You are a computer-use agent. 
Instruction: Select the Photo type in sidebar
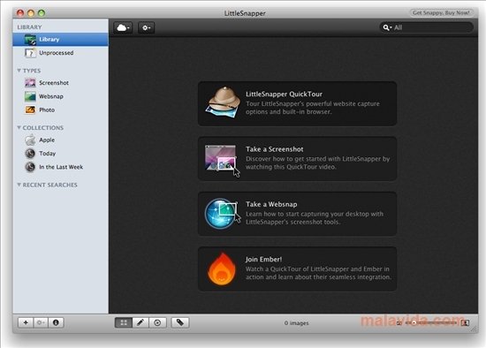coord(60,110)
